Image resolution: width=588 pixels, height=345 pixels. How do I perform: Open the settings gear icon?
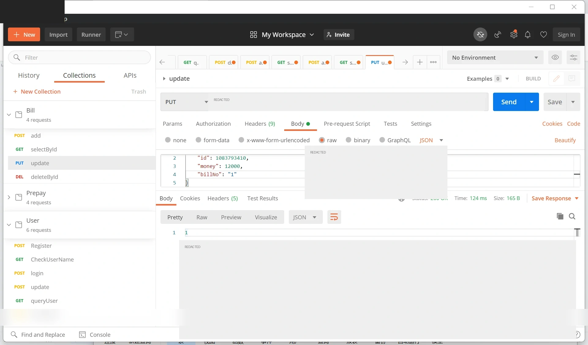pos(514,35)
